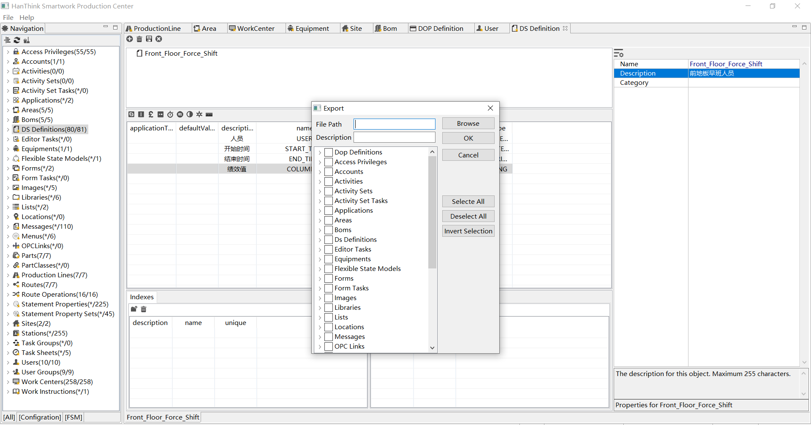
Task: Click the Export list vertical scrollbar thumb
Action: coord(432,211)
